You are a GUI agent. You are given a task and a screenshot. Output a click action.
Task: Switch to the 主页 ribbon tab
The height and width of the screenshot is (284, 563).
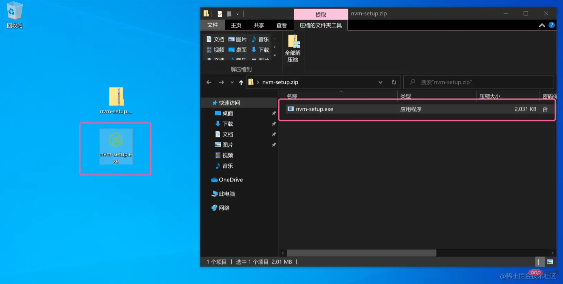236,25
